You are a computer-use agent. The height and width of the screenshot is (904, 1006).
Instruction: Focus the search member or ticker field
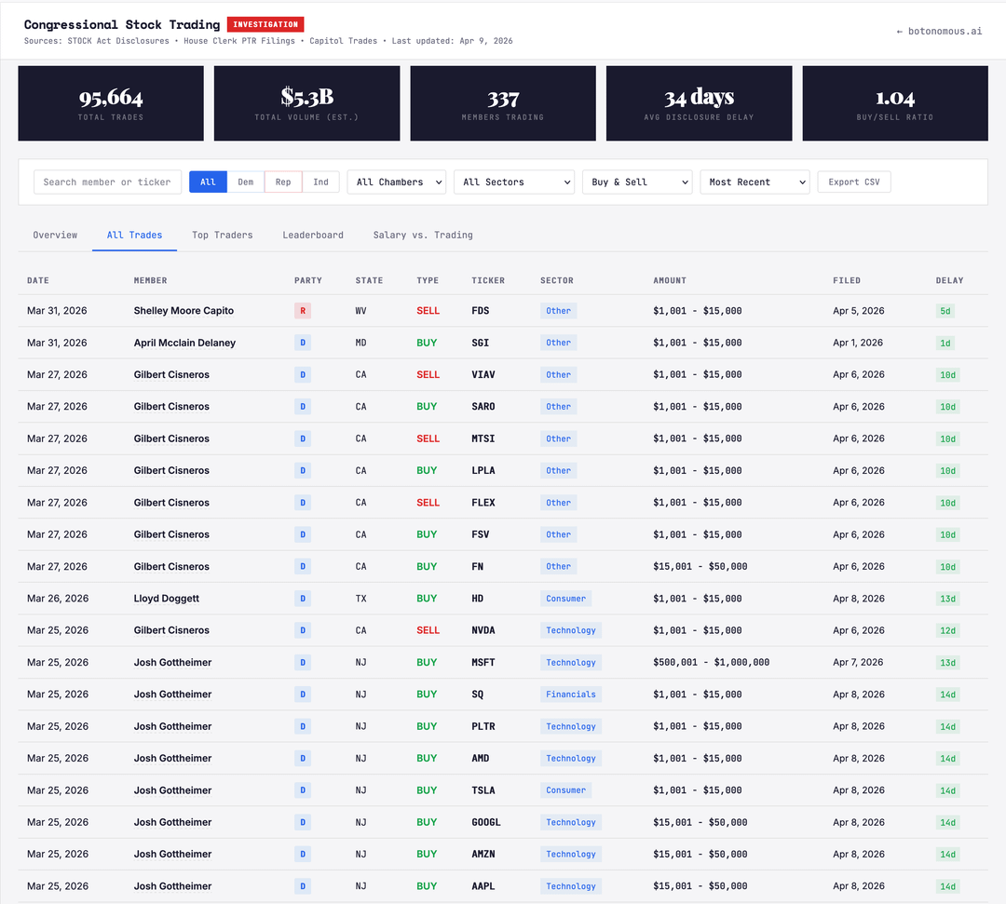pyautogui.click(x=107, y=182)
